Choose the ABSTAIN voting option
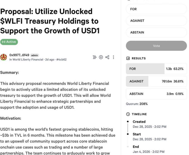189x155 pixels. [156, 32]
